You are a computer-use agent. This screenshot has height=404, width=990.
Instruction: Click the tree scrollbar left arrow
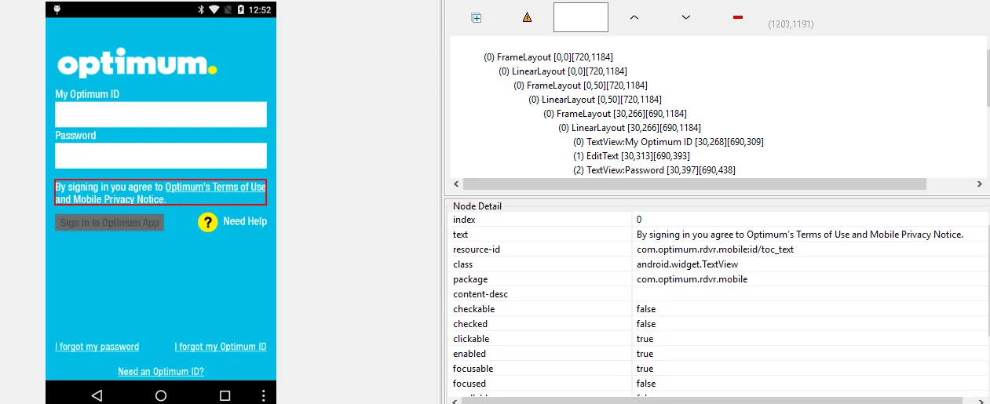[x=455, y=184]
